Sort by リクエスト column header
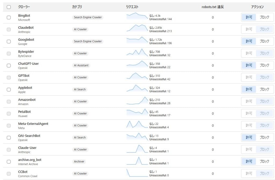Viewport: 275px width, 180px height. click(x=132, y=7)
